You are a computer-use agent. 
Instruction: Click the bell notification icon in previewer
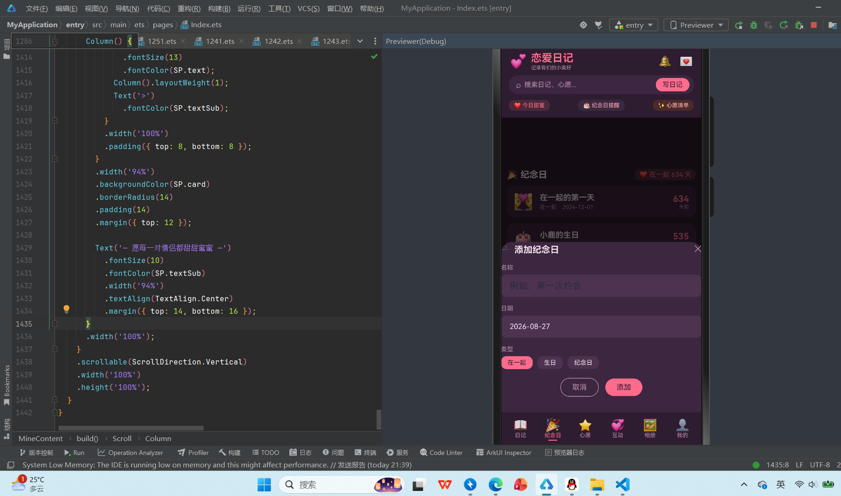pos(665,61)
